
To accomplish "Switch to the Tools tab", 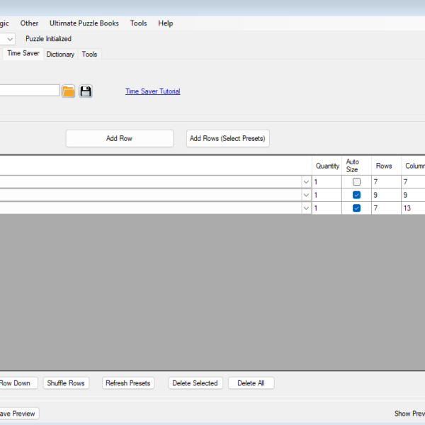I will click(x=89, y=54).
